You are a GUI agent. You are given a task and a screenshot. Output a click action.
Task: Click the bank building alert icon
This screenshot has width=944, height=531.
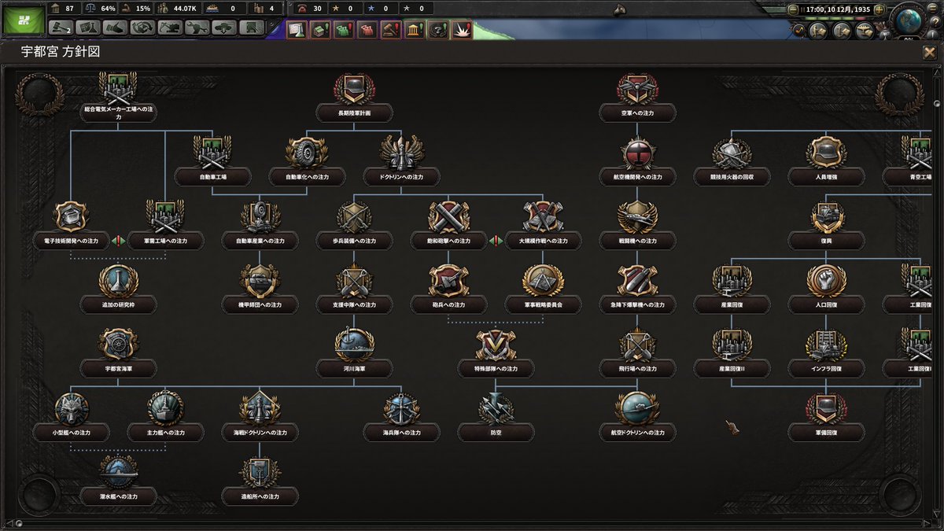coord(415,30)
